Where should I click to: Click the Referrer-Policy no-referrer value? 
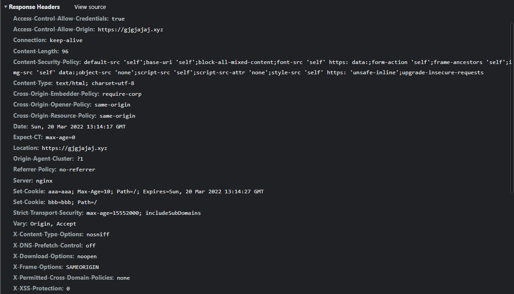77,170
